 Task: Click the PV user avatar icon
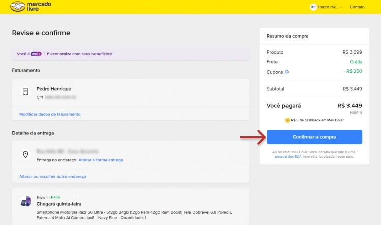(313, 7)
